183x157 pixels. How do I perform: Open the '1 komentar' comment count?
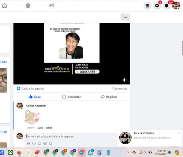click(x=119, y=89)
